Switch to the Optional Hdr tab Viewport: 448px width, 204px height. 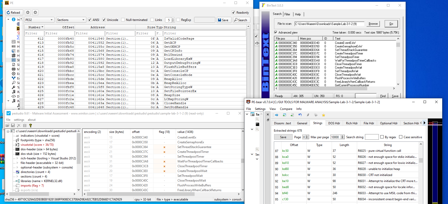tap(388, 123)
